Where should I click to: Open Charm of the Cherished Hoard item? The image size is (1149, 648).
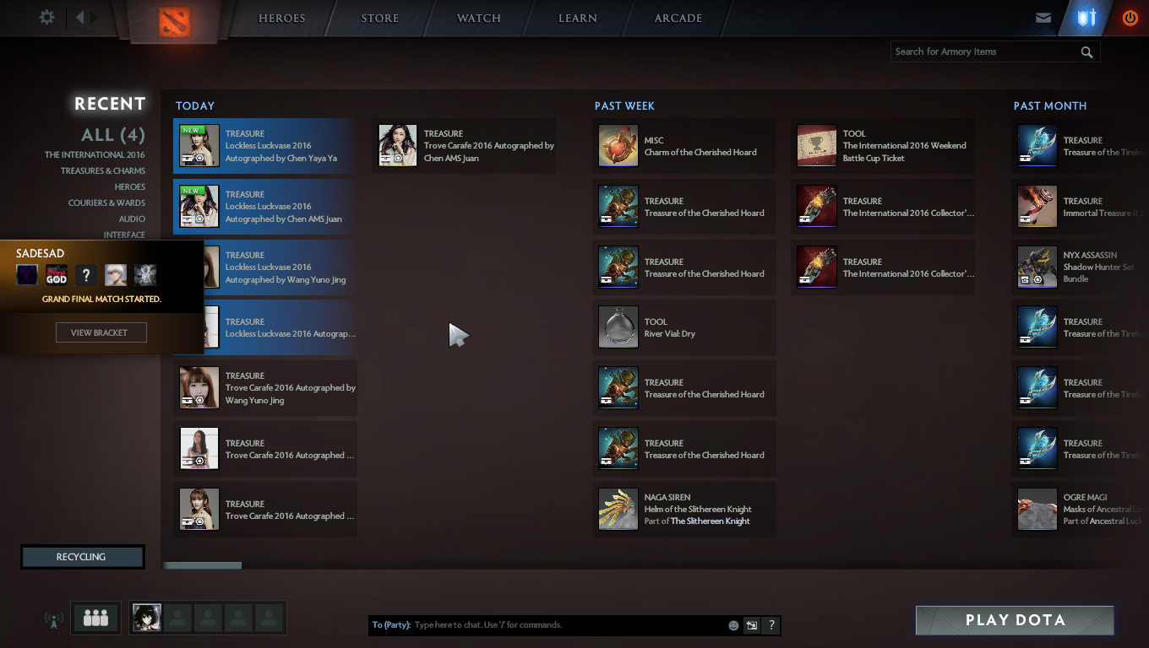click(684, 146)
